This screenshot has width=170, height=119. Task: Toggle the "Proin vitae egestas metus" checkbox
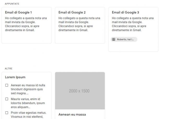pos(7,113)
